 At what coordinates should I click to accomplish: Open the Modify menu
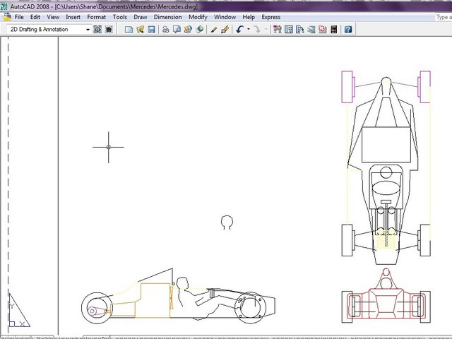click(x=198, y=16)
